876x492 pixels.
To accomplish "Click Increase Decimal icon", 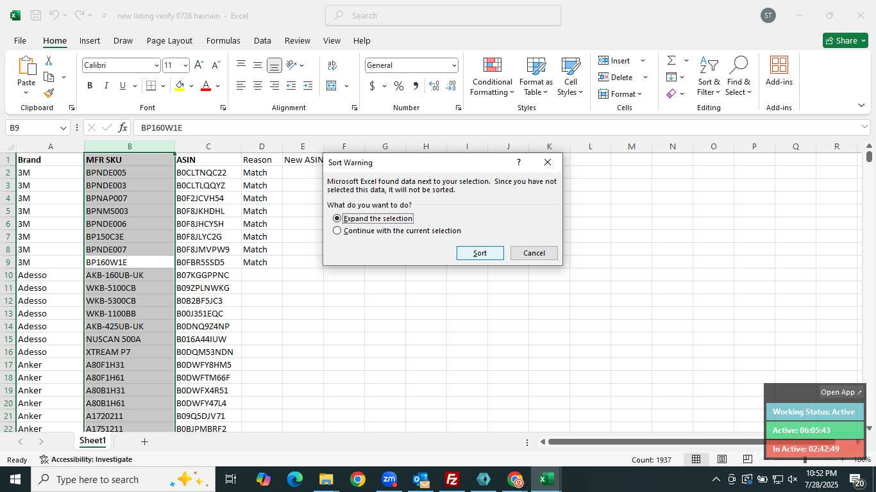I will pos(434,86).
